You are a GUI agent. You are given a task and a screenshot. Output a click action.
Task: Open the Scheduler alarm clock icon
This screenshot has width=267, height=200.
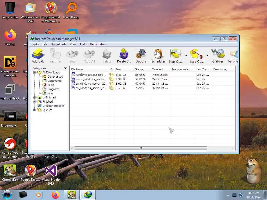point(158,56)
